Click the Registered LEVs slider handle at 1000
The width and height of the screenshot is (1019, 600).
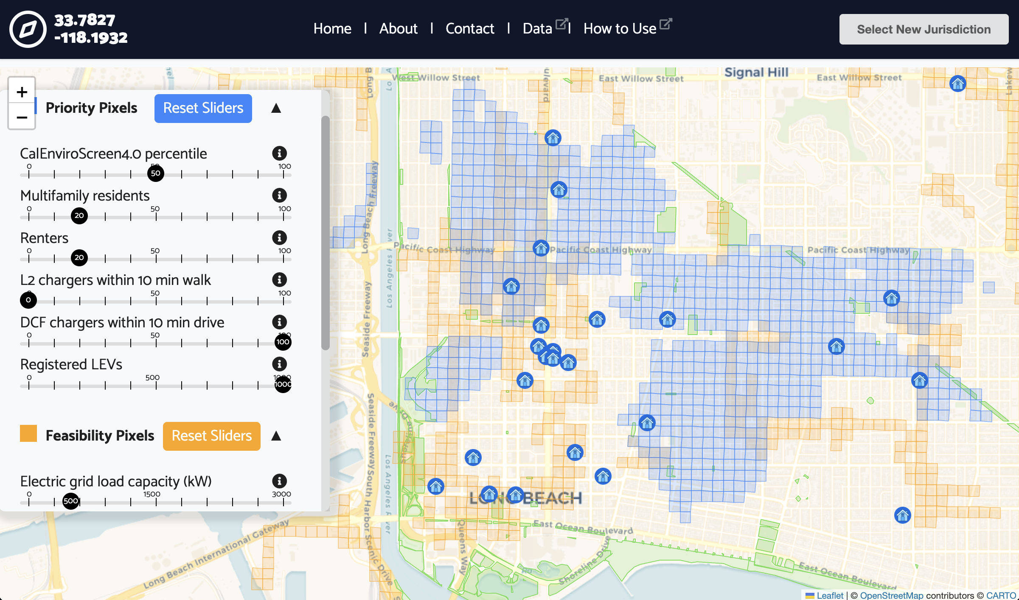[283, 384]
